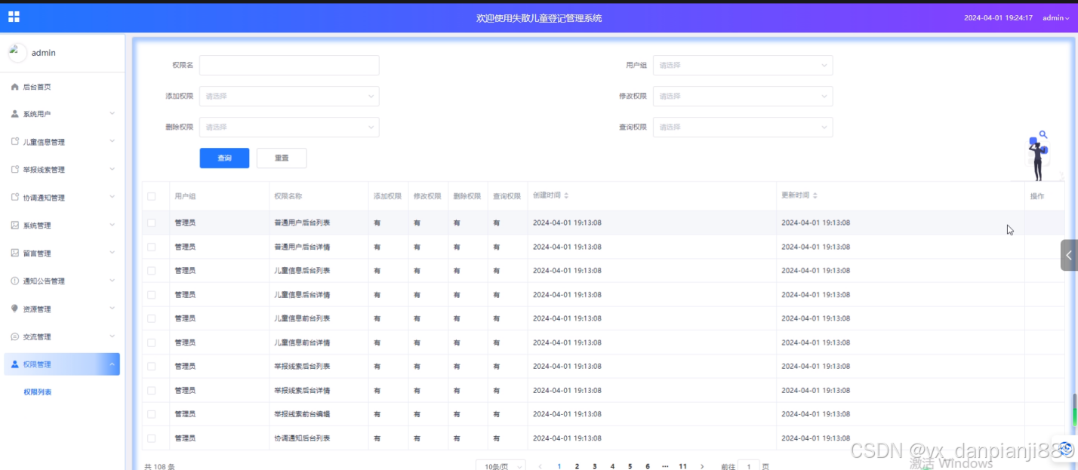Click the home icon beside 后台首页
The width and height of the screenshot is (1078, 470).
click(14, 87)
